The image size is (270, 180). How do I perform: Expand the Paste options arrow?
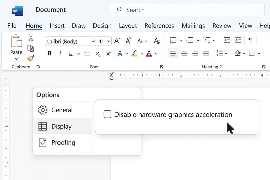click(16, 59)
